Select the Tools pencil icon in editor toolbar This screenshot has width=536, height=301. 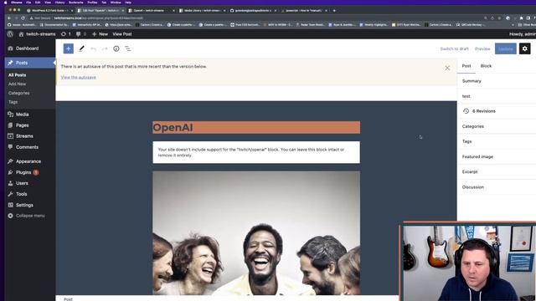click(x=81, y=48)
